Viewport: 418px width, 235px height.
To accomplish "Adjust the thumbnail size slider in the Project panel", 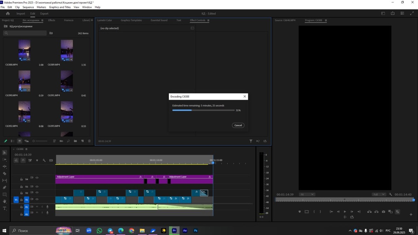I will (x=40, y=141).
